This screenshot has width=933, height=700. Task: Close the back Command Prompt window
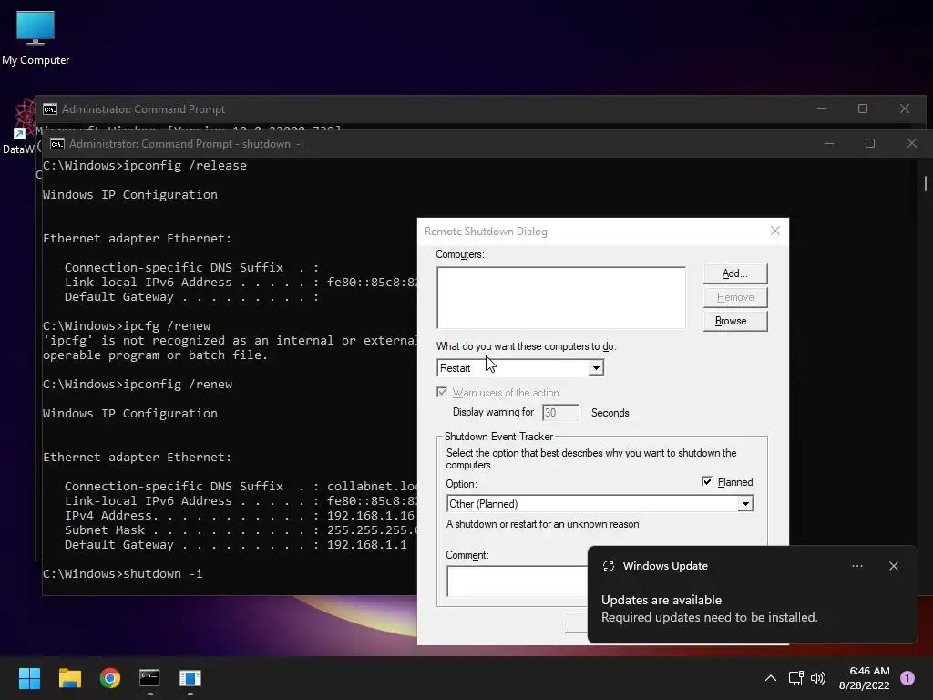click(x=905, y=109)
